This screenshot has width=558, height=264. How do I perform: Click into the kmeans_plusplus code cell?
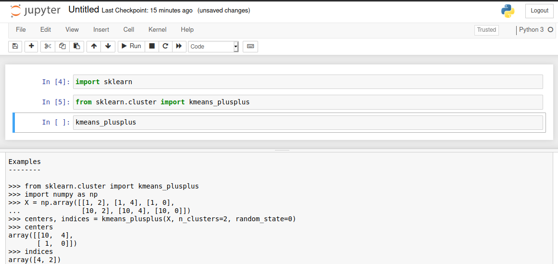click(x=308, y=123)
